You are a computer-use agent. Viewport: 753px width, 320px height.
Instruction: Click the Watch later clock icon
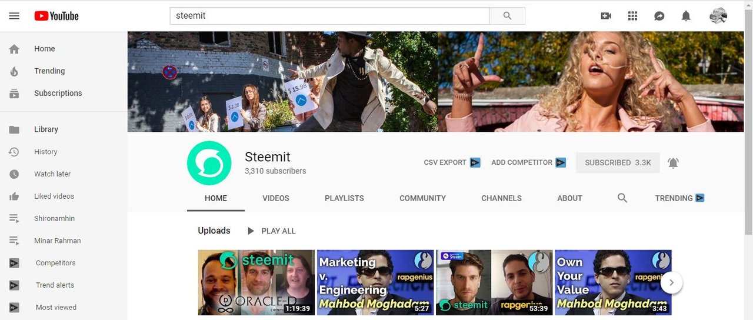pyautogui.click(x=14, y=174)
